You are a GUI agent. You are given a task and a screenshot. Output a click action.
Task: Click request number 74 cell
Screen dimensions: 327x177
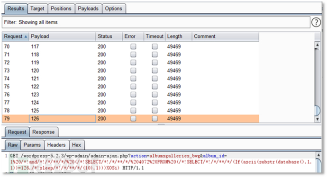coord(16,79)
